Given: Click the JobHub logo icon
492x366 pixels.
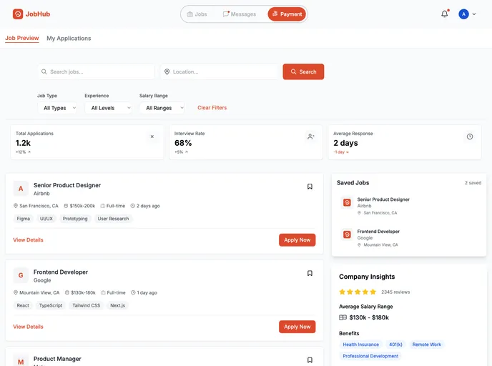Looking at the screenshot, I should pyautogui.click(x=18, y=14).
